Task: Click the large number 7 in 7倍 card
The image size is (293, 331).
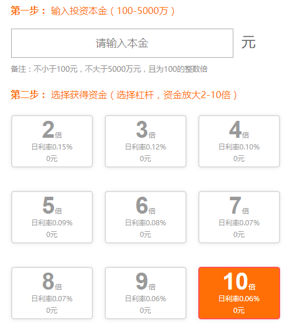Action: (235, 205)
